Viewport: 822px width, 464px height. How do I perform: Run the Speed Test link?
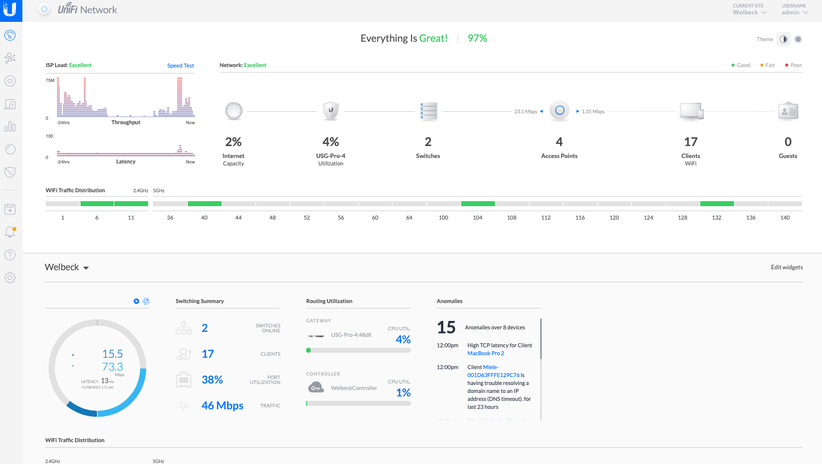click(x=180, y=66)
